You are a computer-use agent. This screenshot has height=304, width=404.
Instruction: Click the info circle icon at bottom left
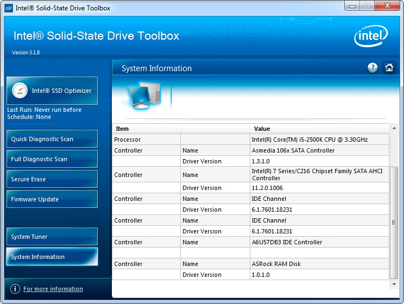tap(15, 289)
